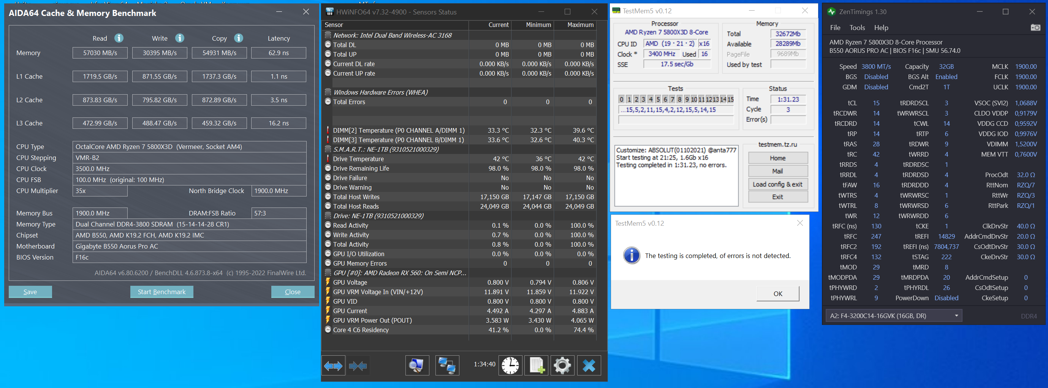Open the Help menu in ZenTimings
1048x388 pixels.
[x=881, y=28]
